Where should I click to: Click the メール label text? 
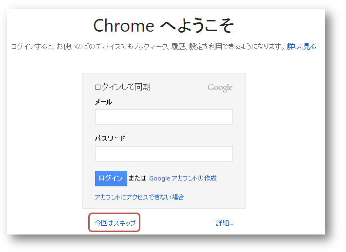[103, 102]
